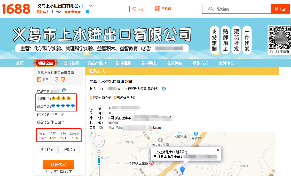Screen dimensions: 291x176
Task: Click the 货描 1% rating
Action: tap(42, 136)
